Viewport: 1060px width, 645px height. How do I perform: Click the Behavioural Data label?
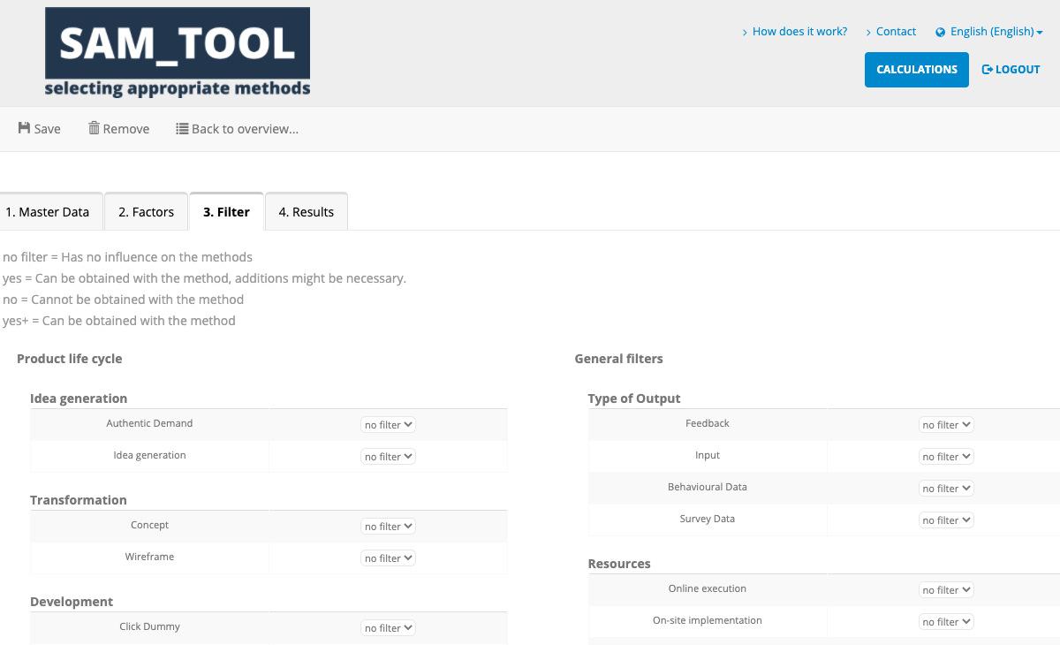708,487
